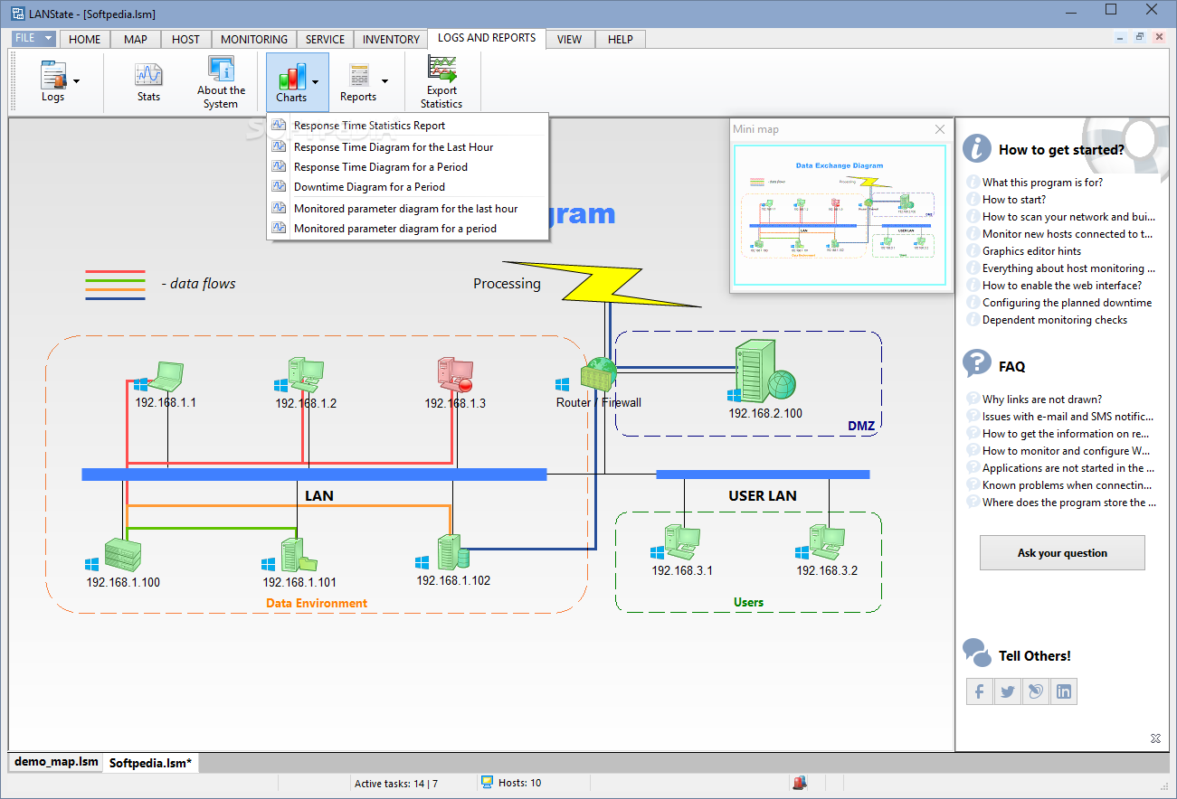The height and width of the screenshot is (799, 1177).
Task: Switch to the SERVICE ribbon tab
Action: pos(325,39)
